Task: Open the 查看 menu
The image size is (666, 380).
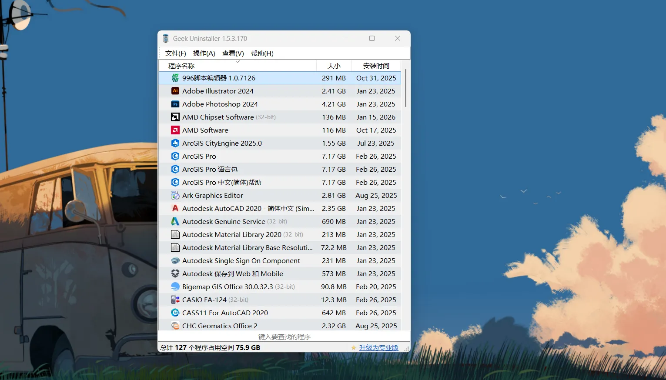Action: pyautogui.click(x=233, y=53)
